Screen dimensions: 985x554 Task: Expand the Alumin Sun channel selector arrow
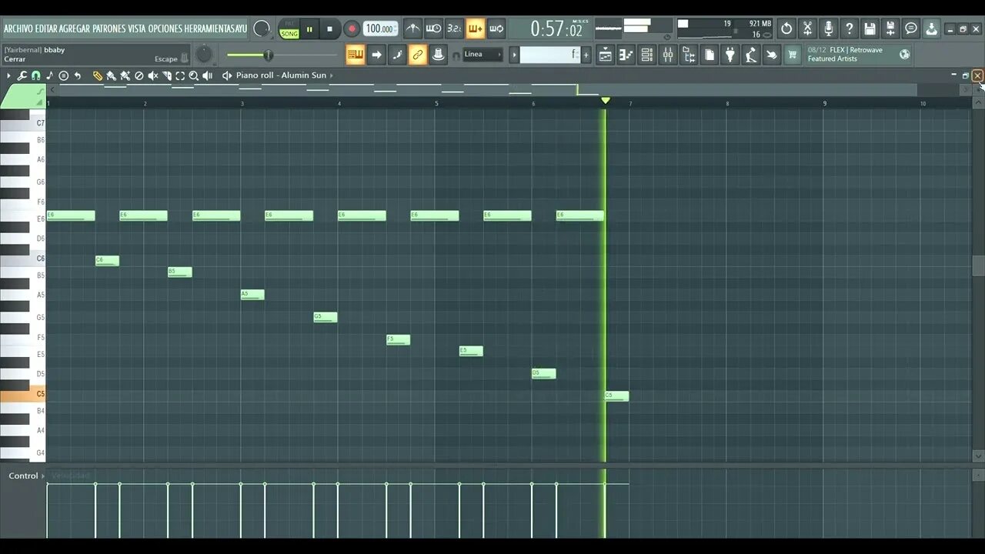click(332, 75)
